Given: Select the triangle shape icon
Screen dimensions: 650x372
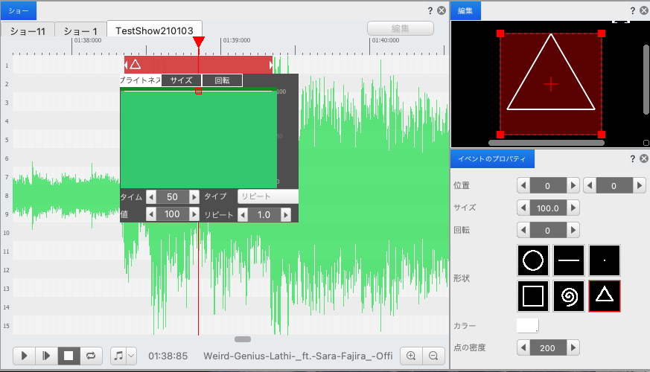Looking at the screenshot, I should coord(604,296).
